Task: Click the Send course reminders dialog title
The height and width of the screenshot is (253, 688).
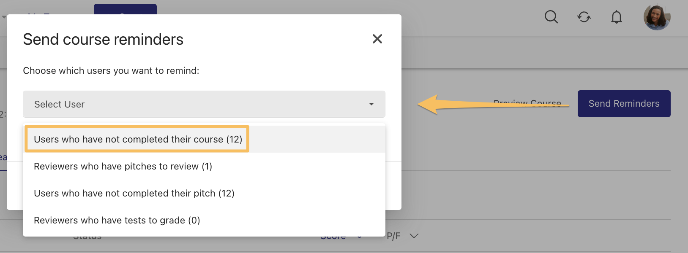Action: pyautogui.click(x=103, y=39)
